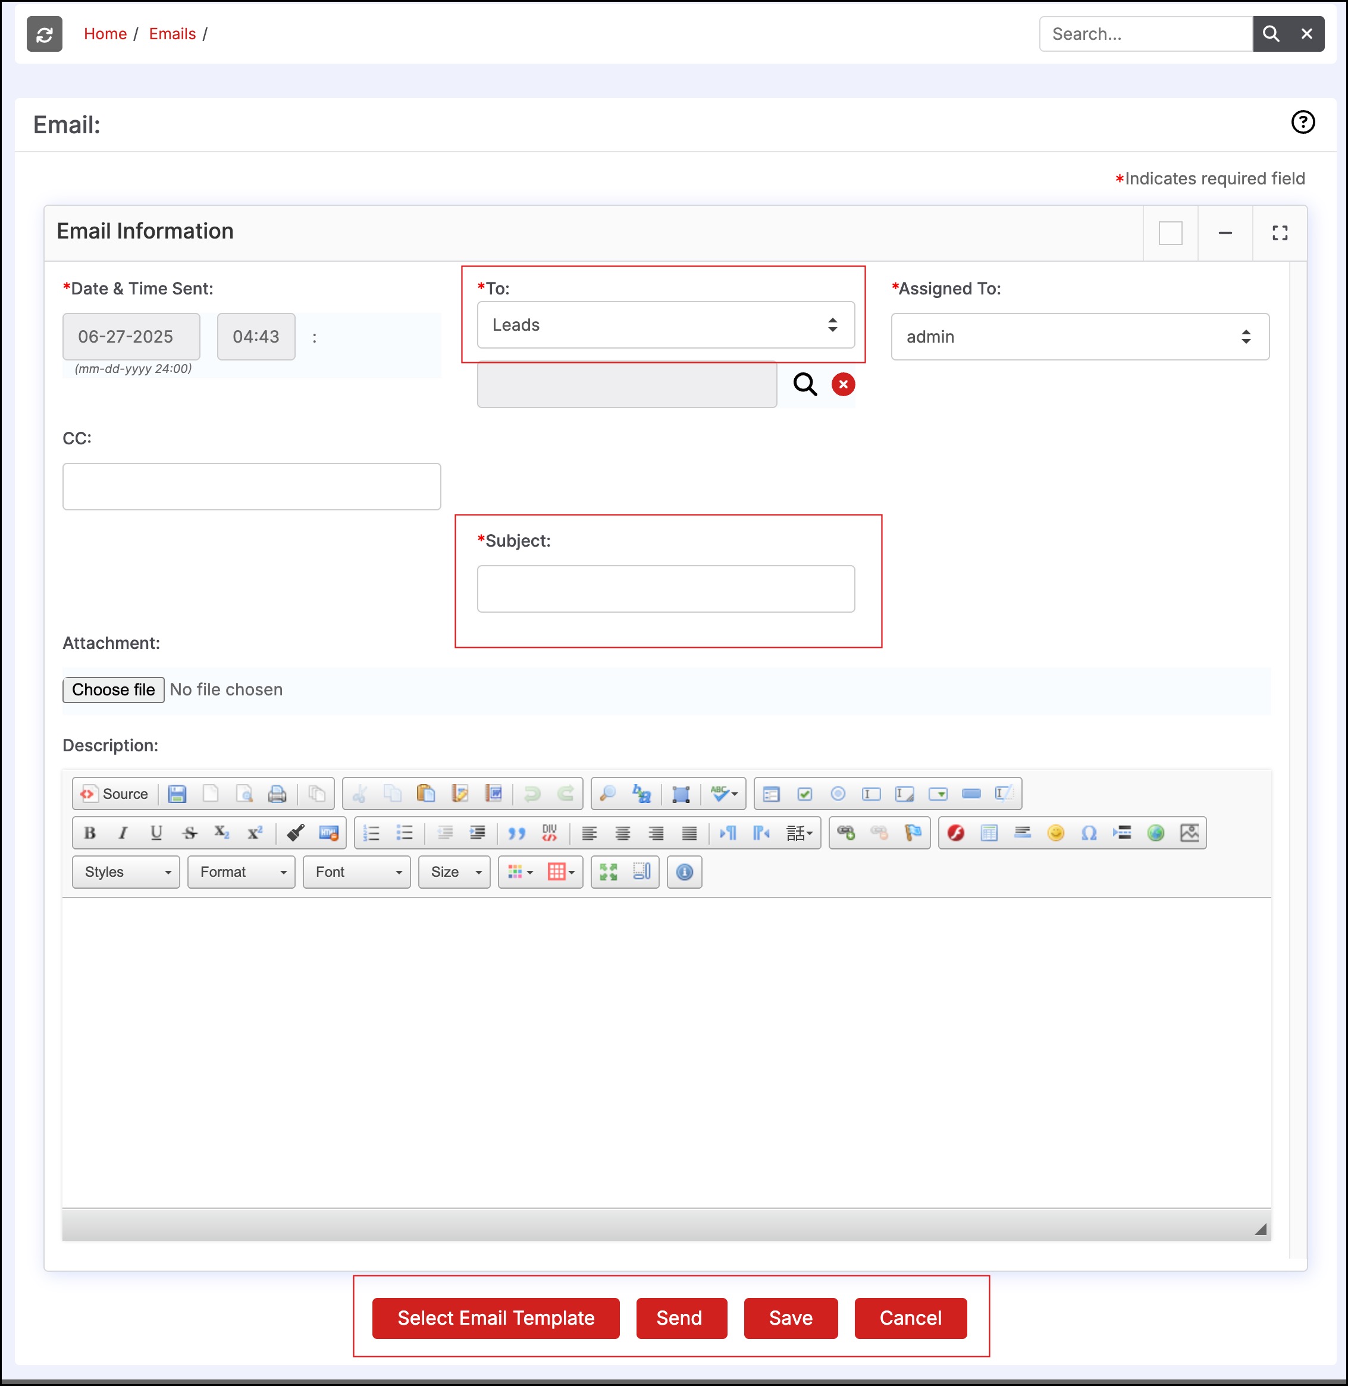The image size is (1348, 1386).
Task: Open the Size dropdown
Action: coord(454,871)
